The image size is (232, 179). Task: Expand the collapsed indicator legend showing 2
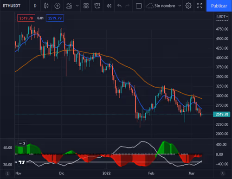[x=22, y=144]
